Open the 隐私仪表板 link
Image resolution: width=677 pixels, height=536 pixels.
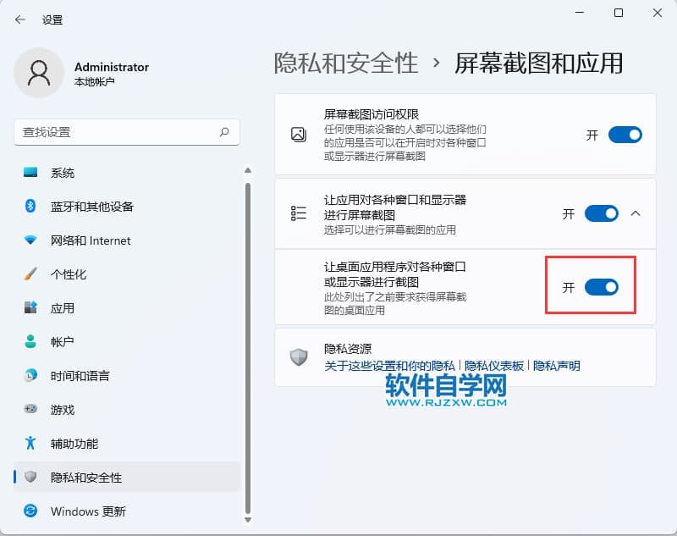pos(494,366)
